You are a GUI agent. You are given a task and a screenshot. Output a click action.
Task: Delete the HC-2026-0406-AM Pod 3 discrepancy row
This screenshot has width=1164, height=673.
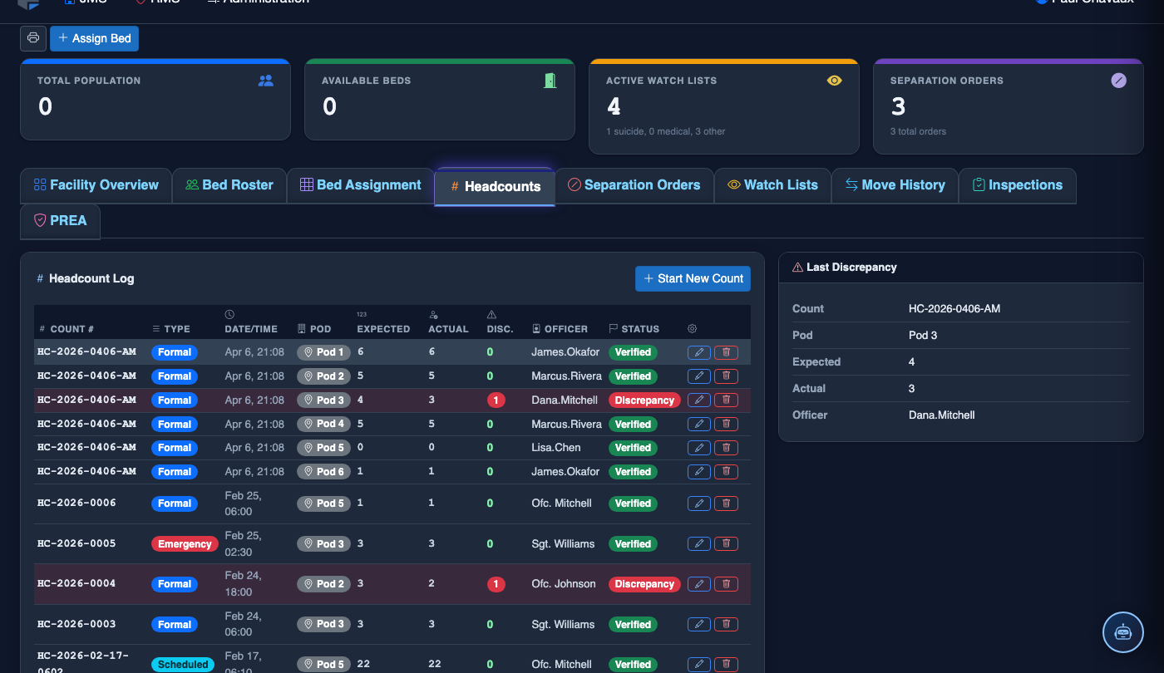726,400
